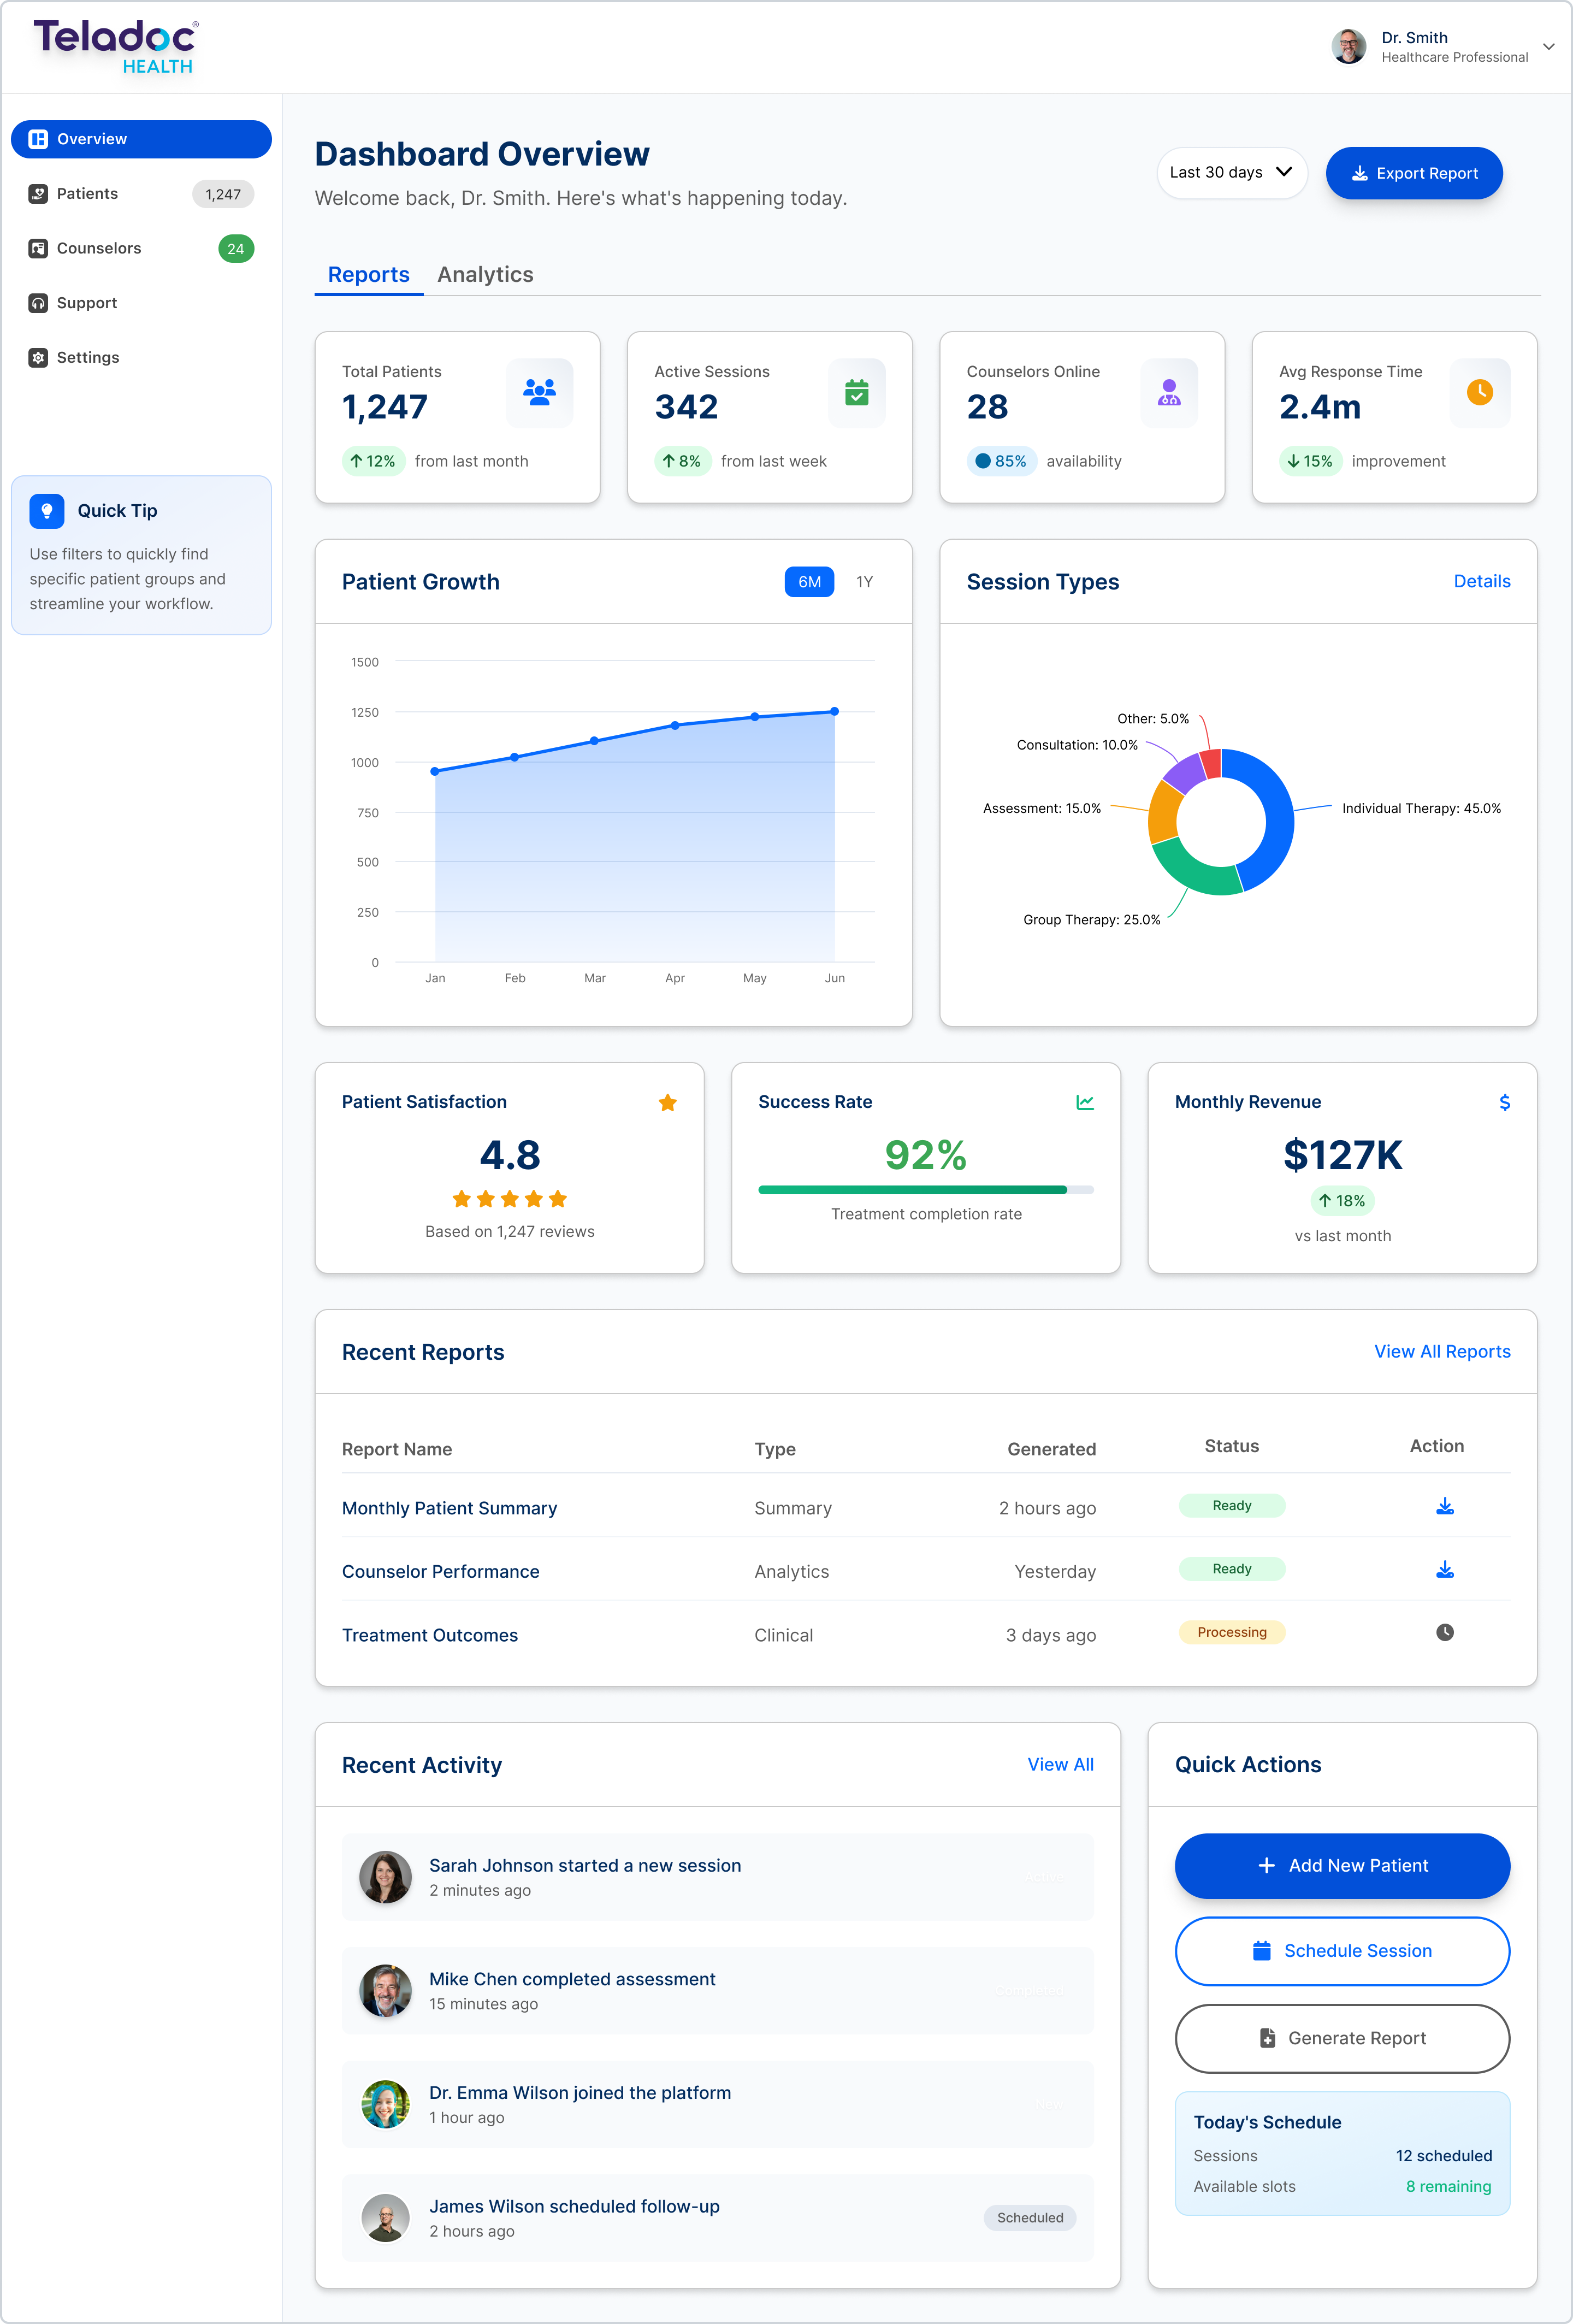The image size is (1573, 2324).
Task: Click the star icon on Patient Satisfaction card
Action: pos(667,1102)
